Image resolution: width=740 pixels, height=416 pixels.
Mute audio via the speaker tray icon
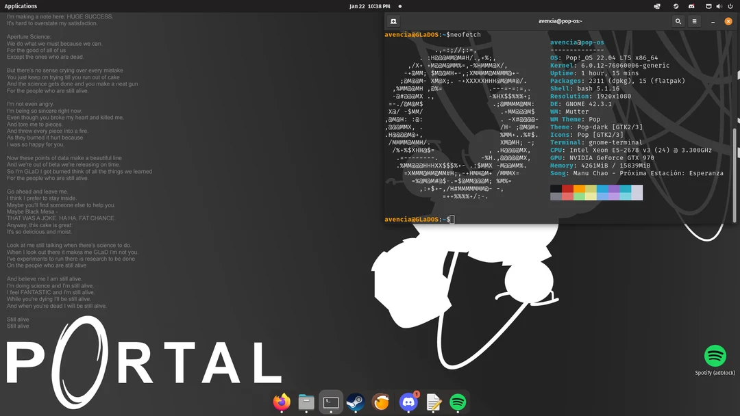point(718,6)
